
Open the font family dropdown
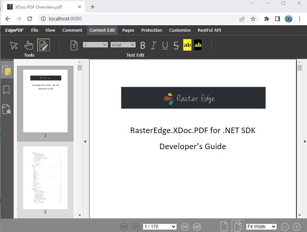[123, 44]
